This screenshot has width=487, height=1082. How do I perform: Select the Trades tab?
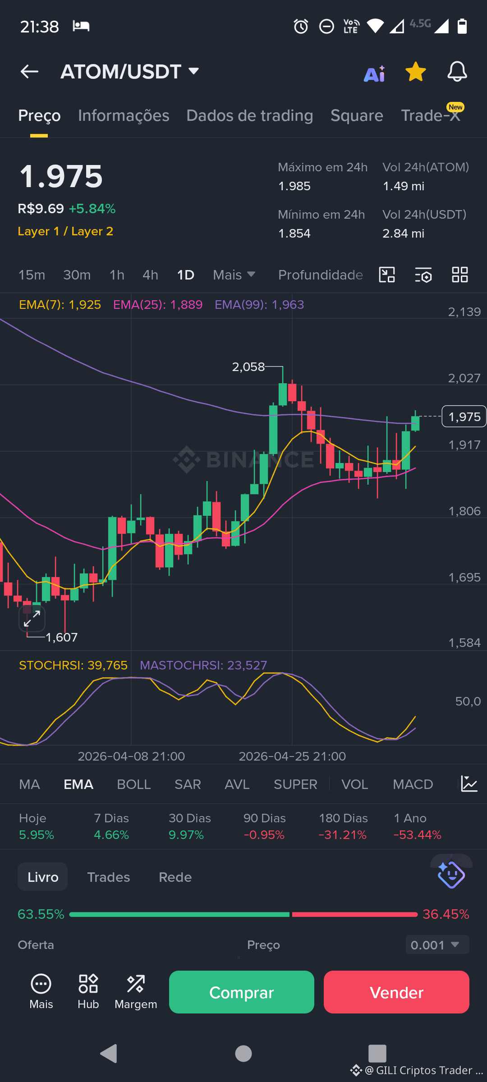tap(109, 877)
